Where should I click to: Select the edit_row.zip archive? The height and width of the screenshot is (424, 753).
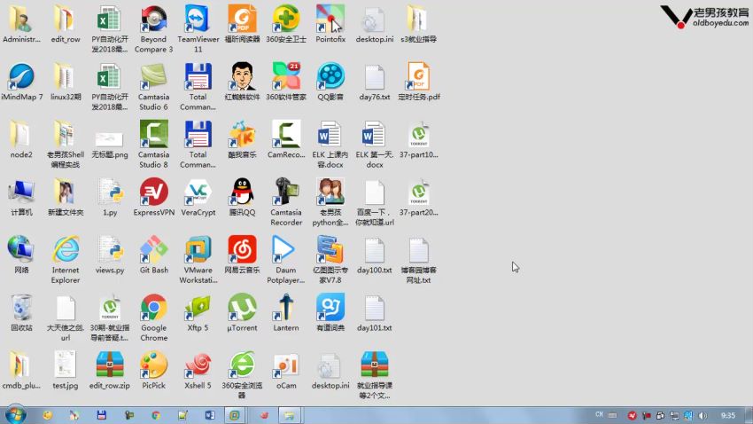point(110,370)
